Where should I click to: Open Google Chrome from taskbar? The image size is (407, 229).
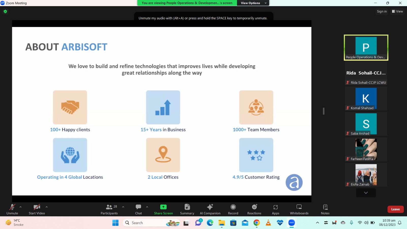coord(257,223)
